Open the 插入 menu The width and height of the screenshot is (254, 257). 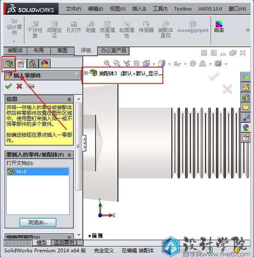(x=139, y=9)
